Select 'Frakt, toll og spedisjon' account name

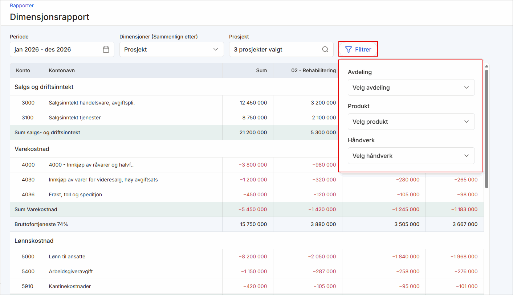76,194
